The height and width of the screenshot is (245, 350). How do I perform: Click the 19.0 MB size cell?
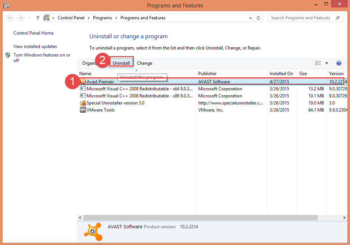point(316,103)
